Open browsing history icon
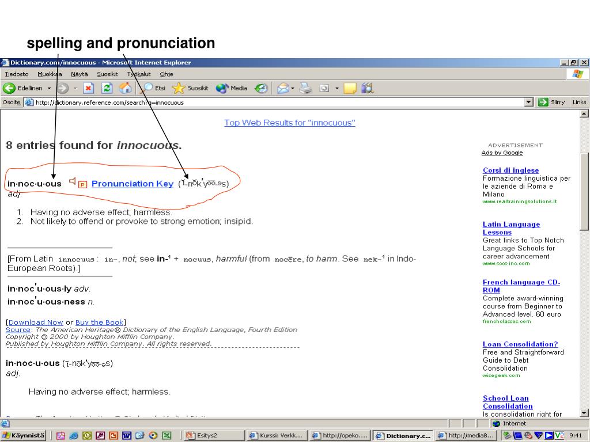 [x=261, y=88]
